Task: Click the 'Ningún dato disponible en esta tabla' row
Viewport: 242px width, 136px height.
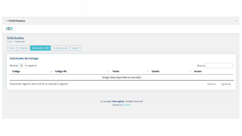Action: coord(122,77)
